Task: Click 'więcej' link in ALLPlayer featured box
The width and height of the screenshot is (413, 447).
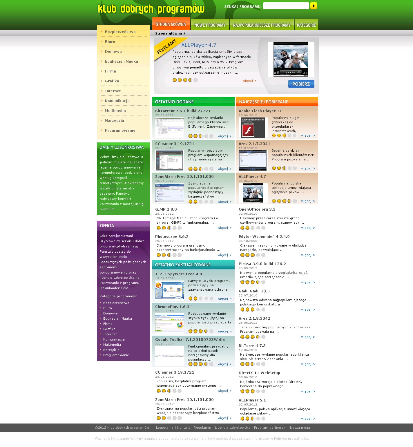Action: click(249, 81)
